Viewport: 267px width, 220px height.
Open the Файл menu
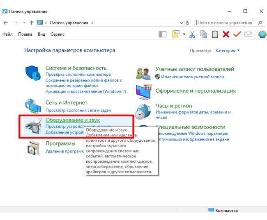pyautogui.click(x=7, y=34)
